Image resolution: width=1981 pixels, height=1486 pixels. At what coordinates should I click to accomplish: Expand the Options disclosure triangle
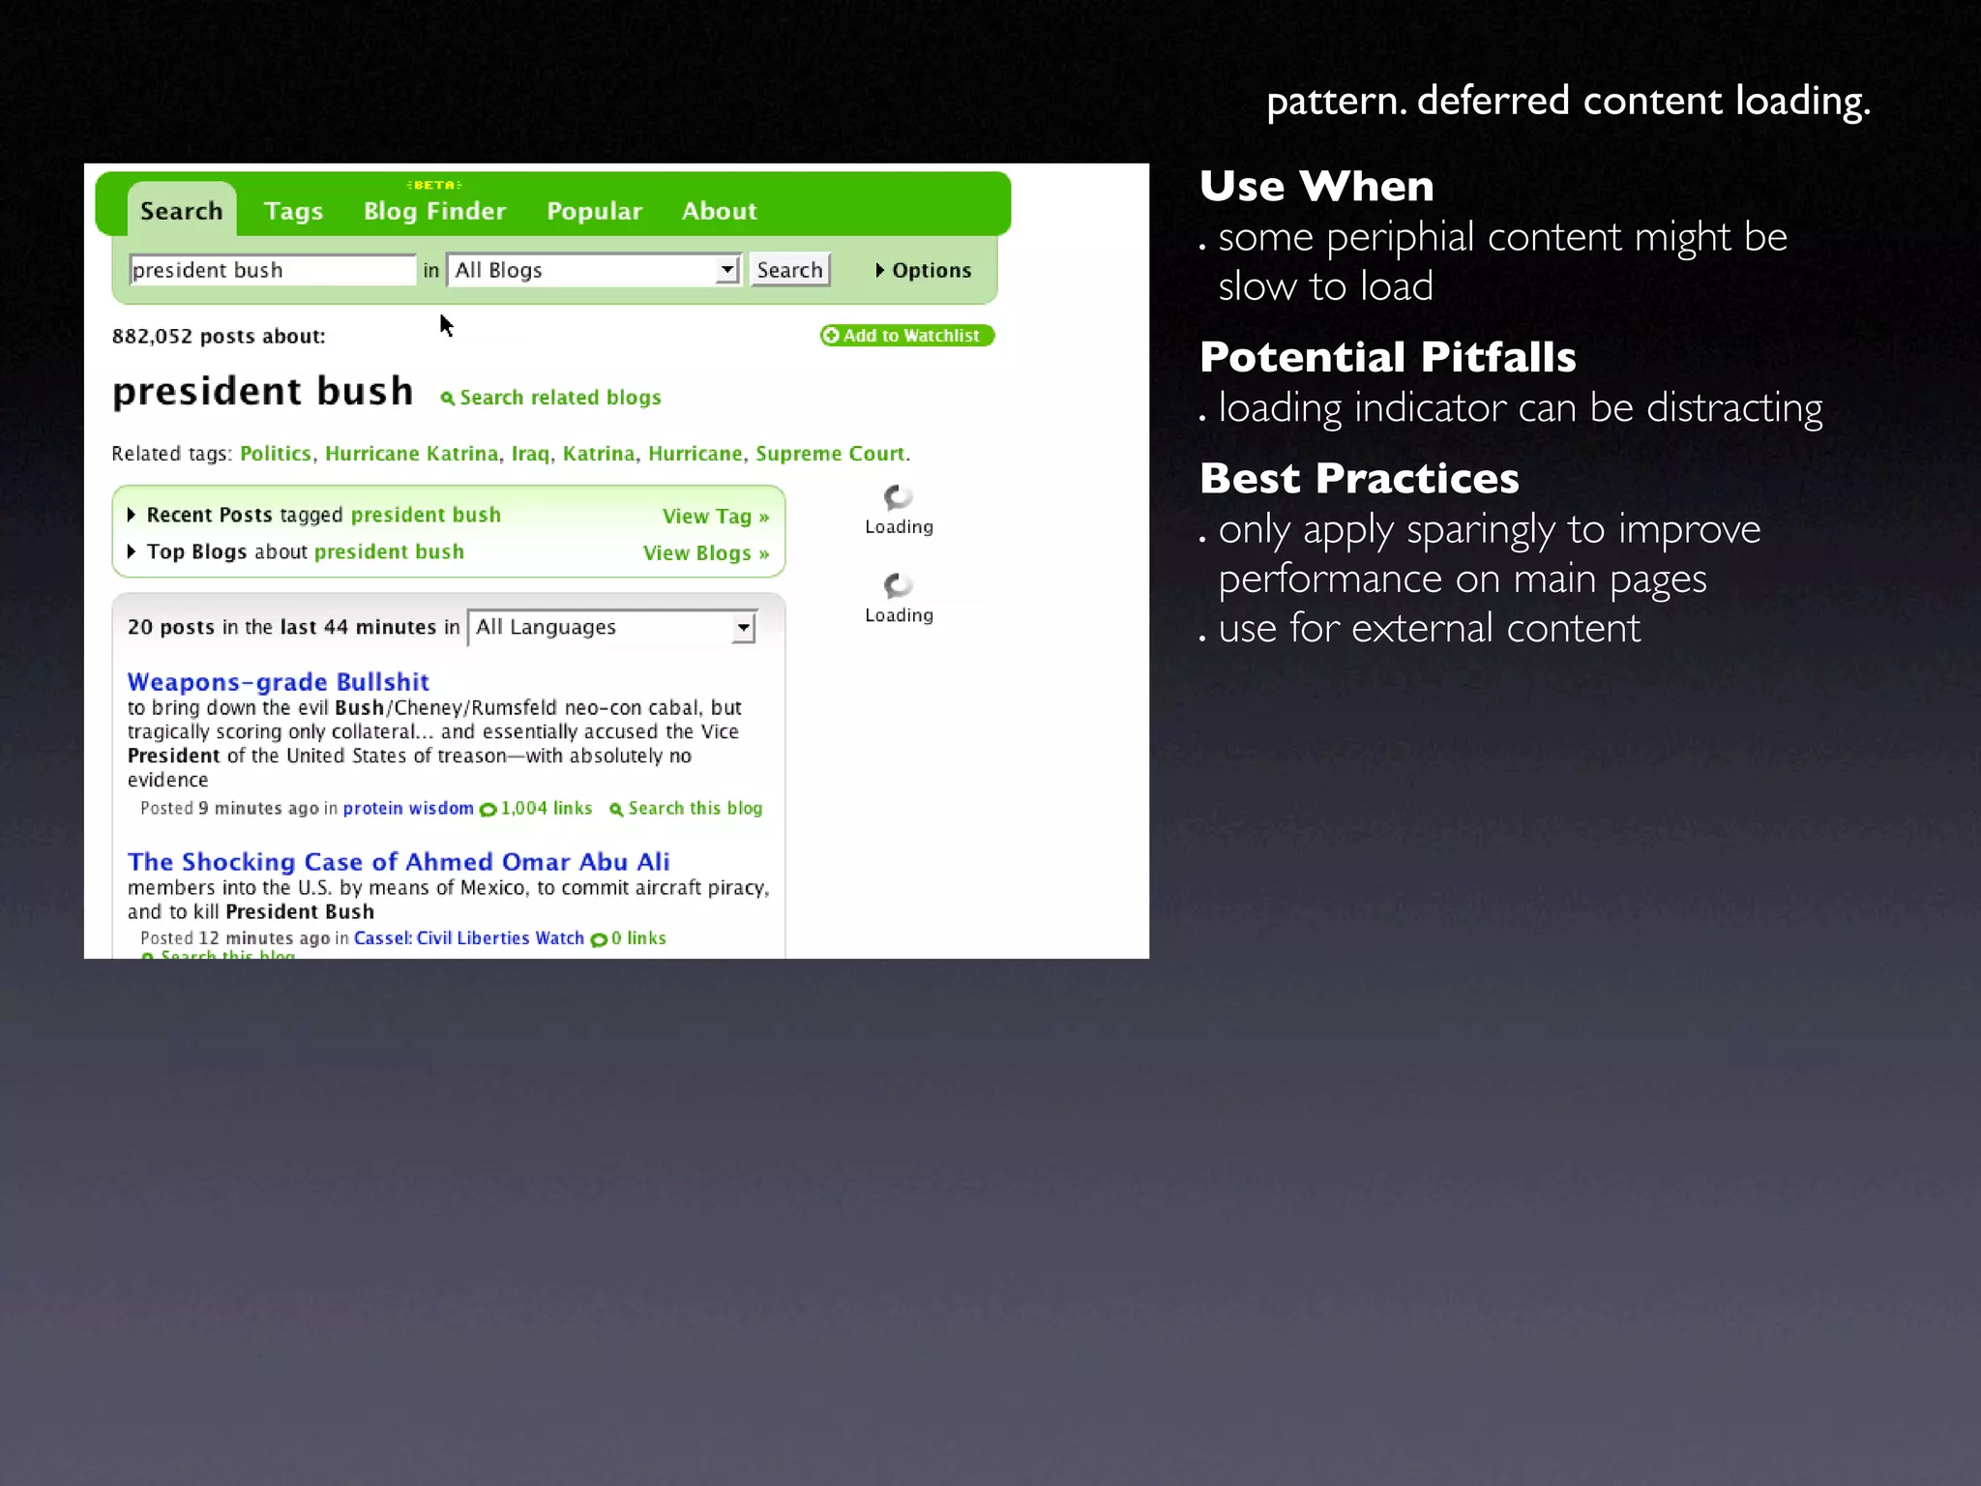coord(880,270)
